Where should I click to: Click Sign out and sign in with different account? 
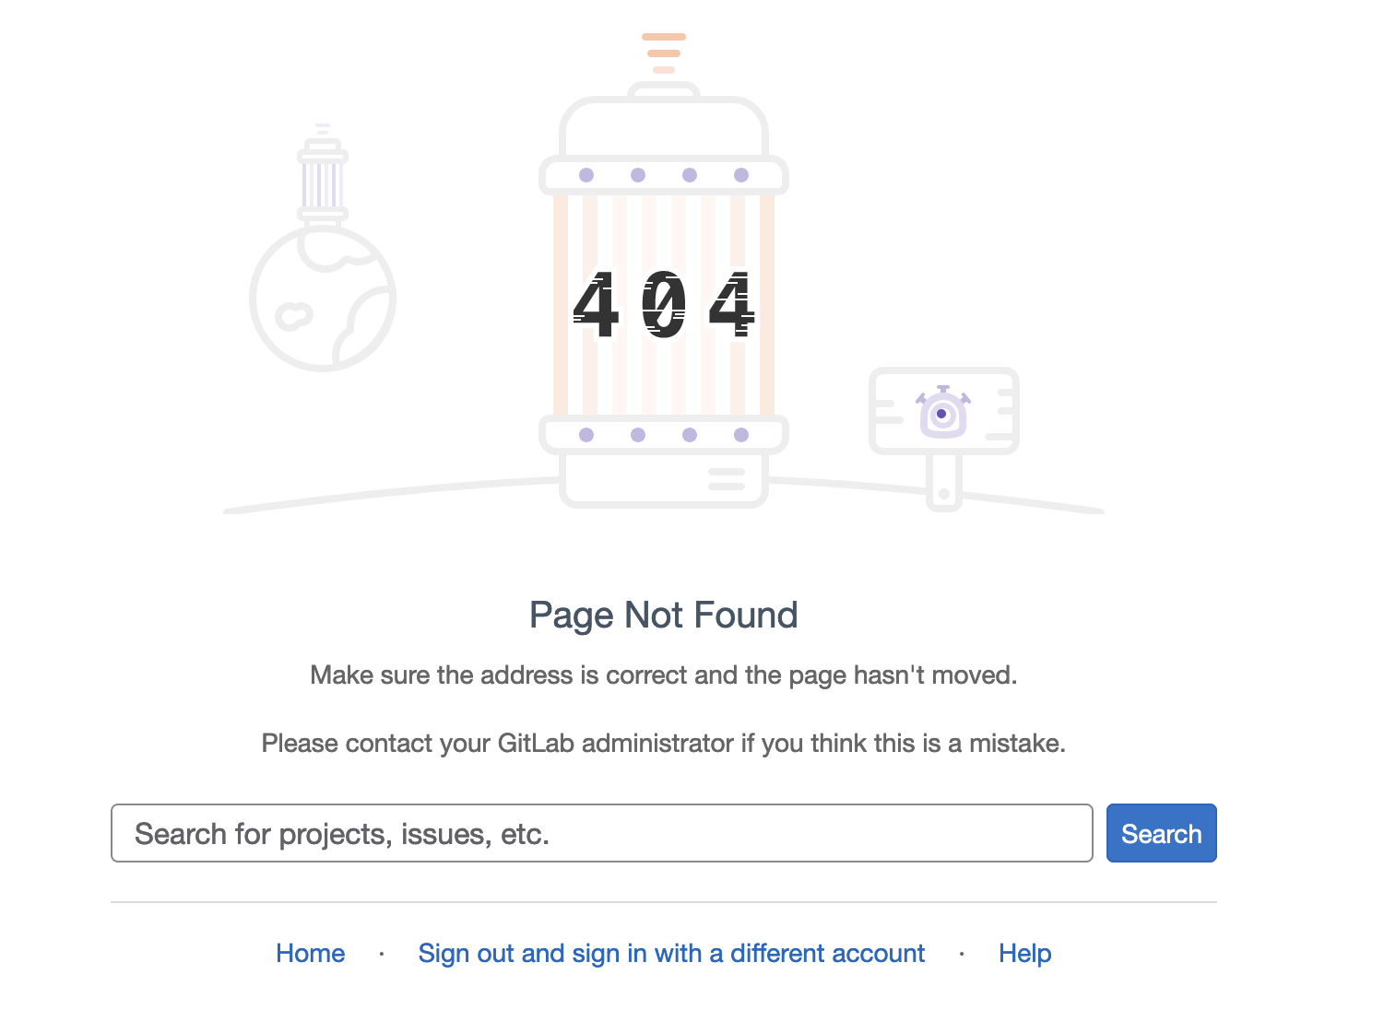671,953
